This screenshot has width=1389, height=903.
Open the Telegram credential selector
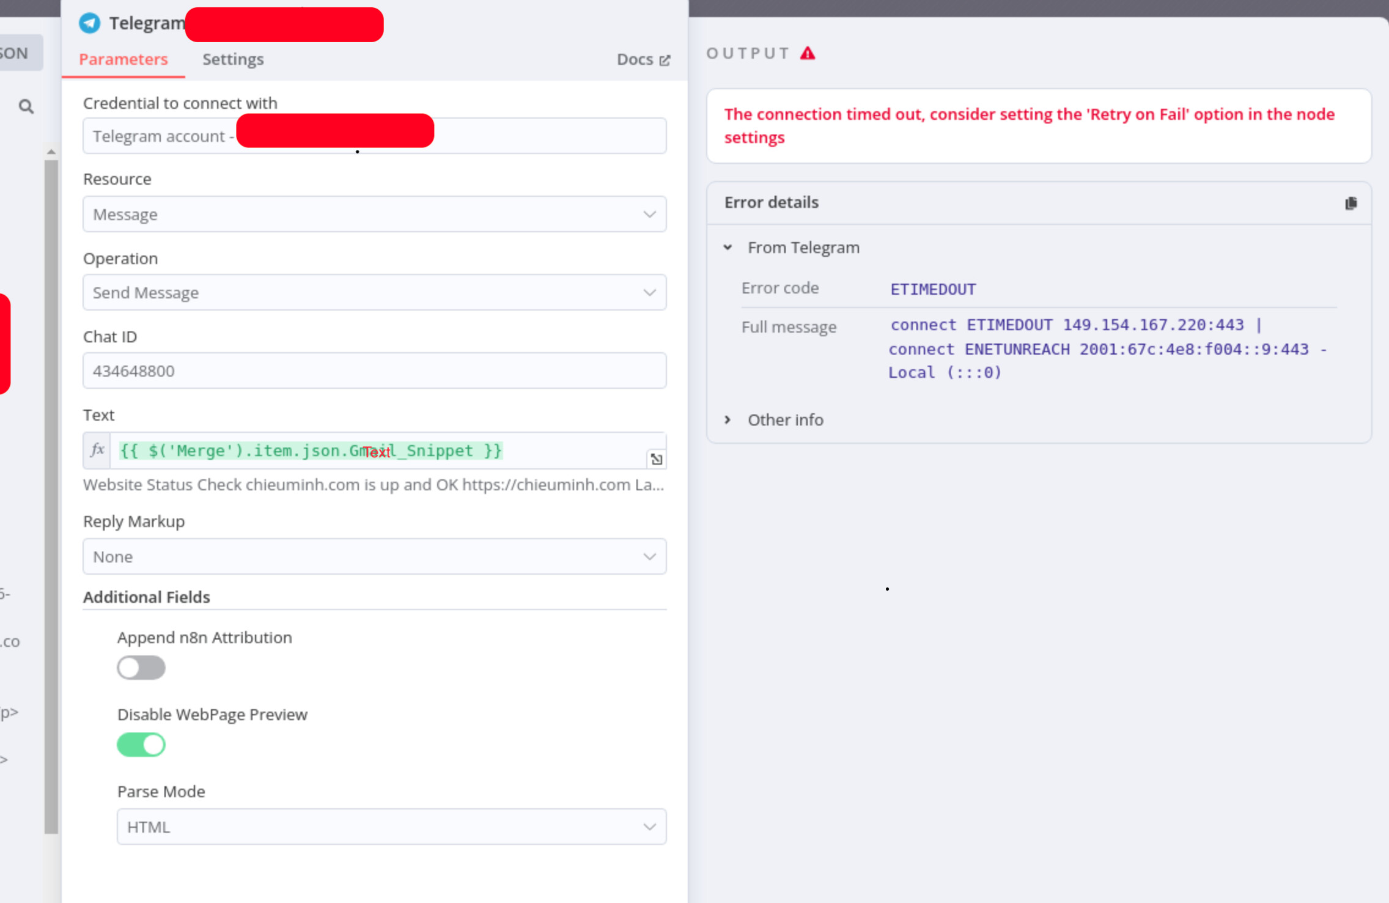(x=375, y=136)
